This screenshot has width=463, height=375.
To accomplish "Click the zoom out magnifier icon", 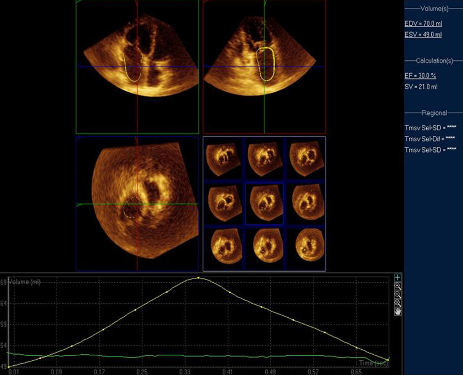I will point(398,294).
